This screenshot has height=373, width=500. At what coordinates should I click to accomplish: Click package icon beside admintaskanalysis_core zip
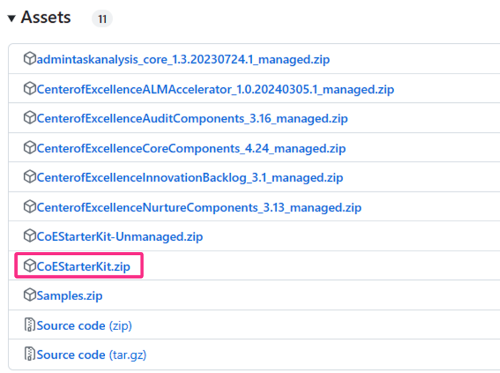pos(29,59)
